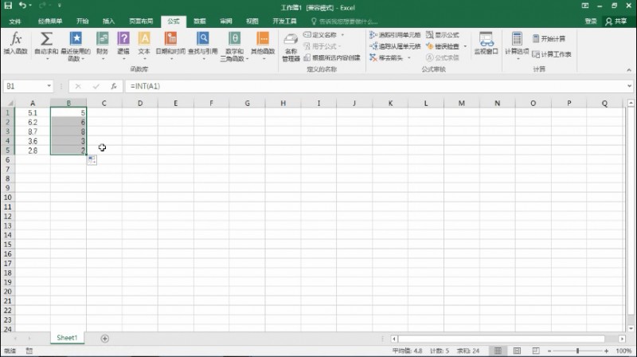Viewport: 637px width, 357px height.
Task: Click the formula bar showing =INT(A1)
Action: tap(375, 86)
